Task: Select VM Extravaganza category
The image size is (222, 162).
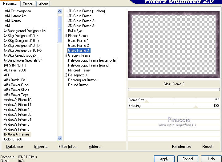Action: (x=18, y=11)
